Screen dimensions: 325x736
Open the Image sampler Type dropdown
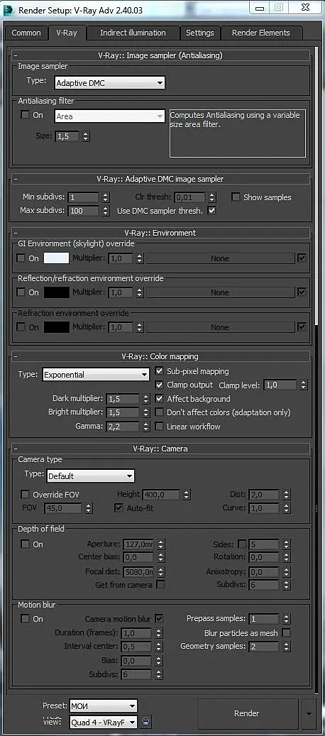[110, 83]
